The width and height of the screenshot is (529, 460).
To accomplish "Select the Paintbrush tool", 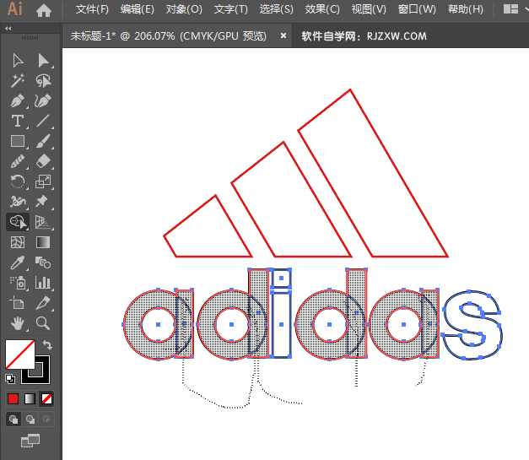I will 43,141.
